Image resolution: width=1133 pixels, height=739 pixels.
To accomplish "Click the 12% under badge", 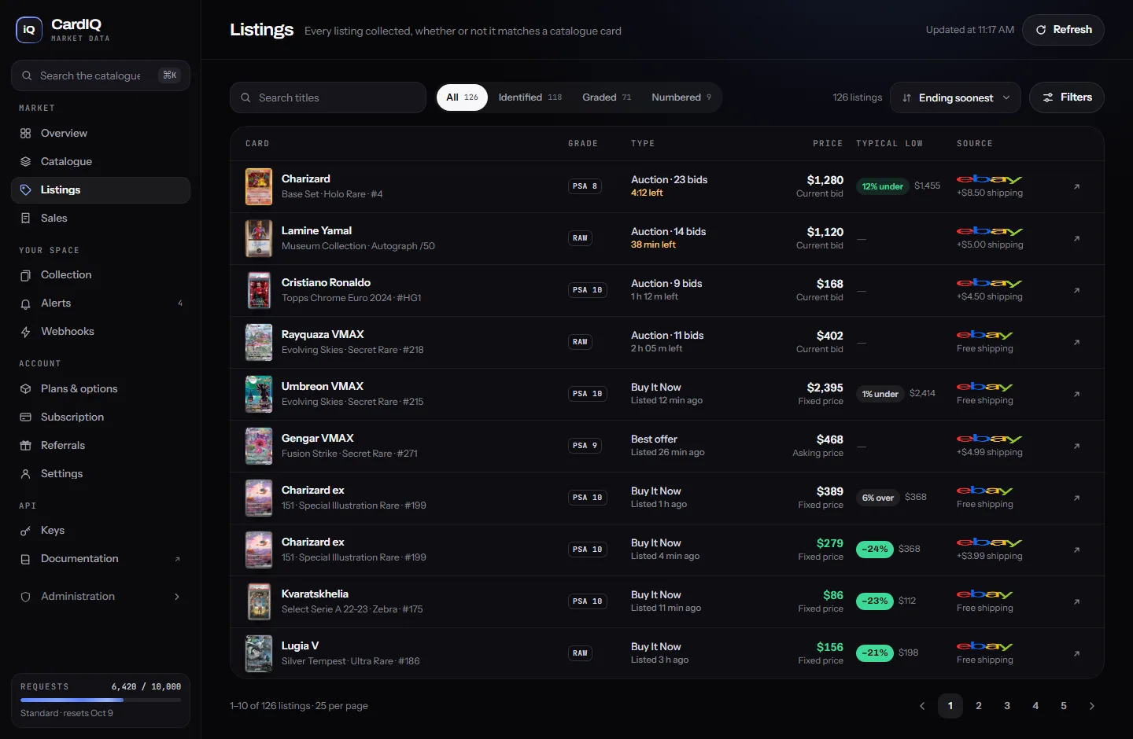I will 882,186.
